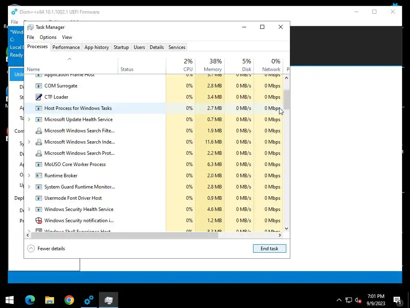410x308 pixels.
Task: Select the 11.6 MB memory cell
Action: (x=210, y=142)
